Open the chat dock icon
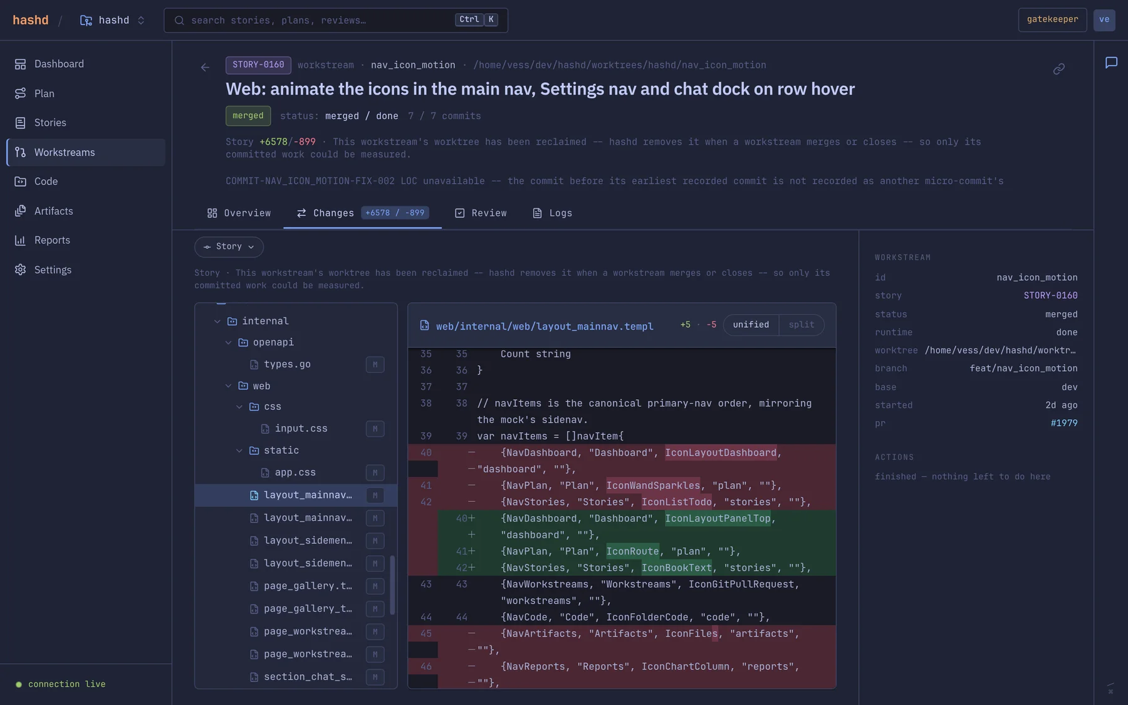Image resolution: width=1128 pixels, height=705 pixels. (1111, 63)
